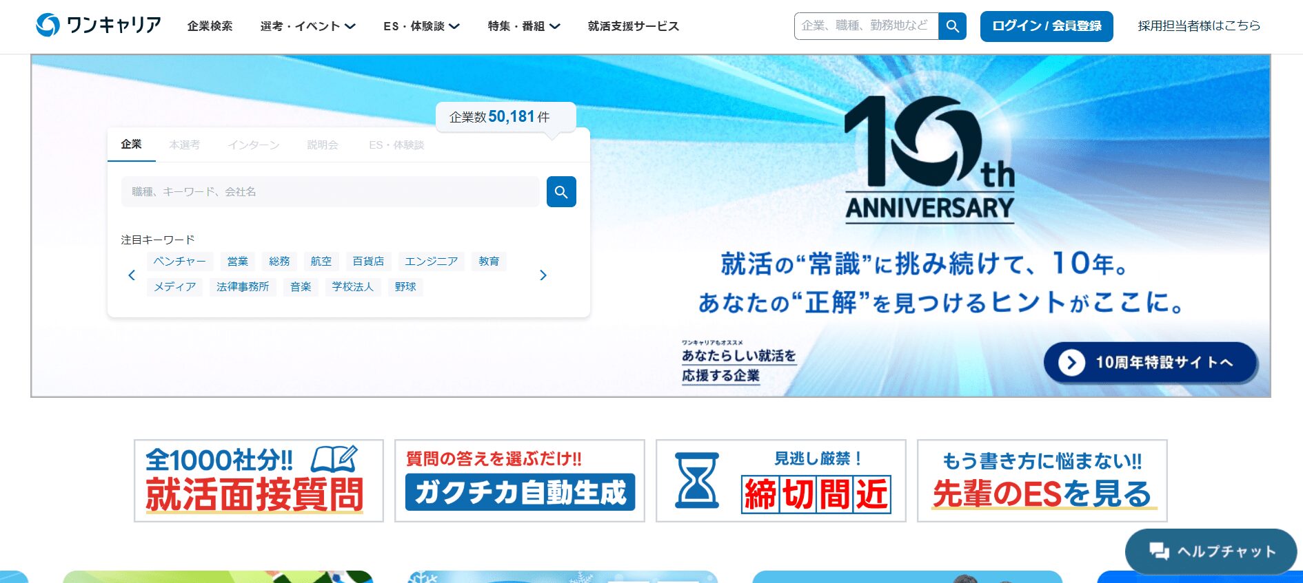Open the 先輩のESを見る banner
Image resolution: width=1303 pixels, height=583 pixels.
coord(1042,481)
